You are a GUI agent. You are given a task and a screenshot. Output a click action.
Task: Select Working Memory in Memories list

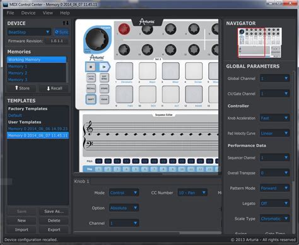pos(37,60)
